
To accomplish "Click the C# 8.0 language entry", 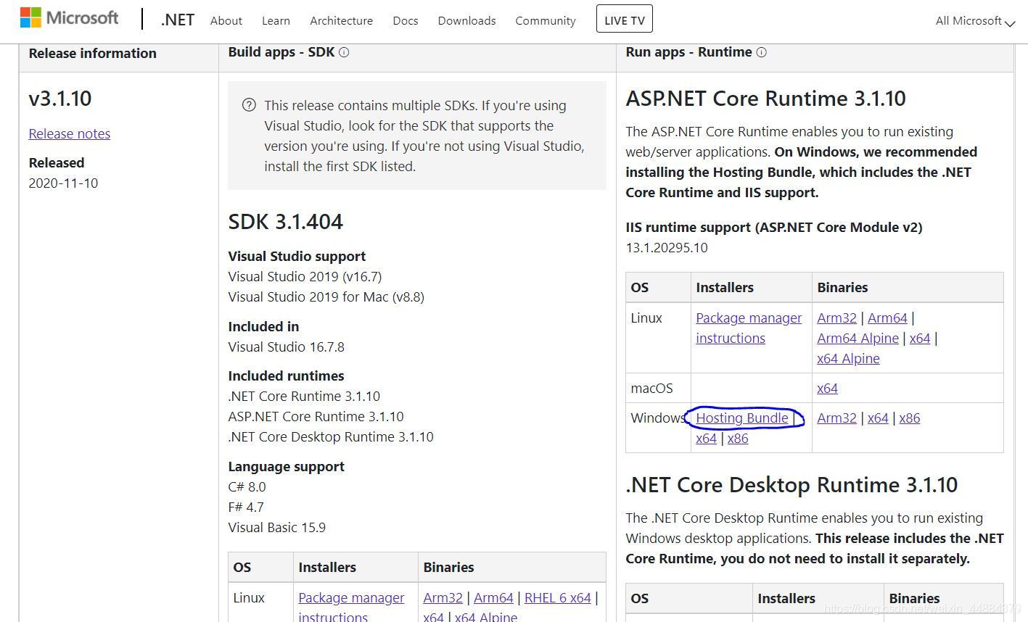I will pos(247,486).
